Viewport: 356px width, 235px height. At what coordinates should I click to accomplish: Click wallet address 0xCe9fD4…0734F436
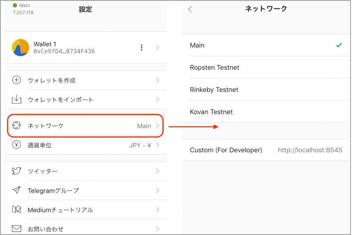click(x=64, y=51)
